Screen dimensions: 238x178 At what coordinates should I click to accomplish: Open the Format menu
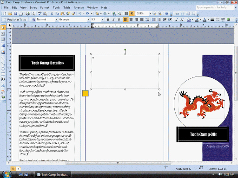pyautogui.click(x=45, y=8)
